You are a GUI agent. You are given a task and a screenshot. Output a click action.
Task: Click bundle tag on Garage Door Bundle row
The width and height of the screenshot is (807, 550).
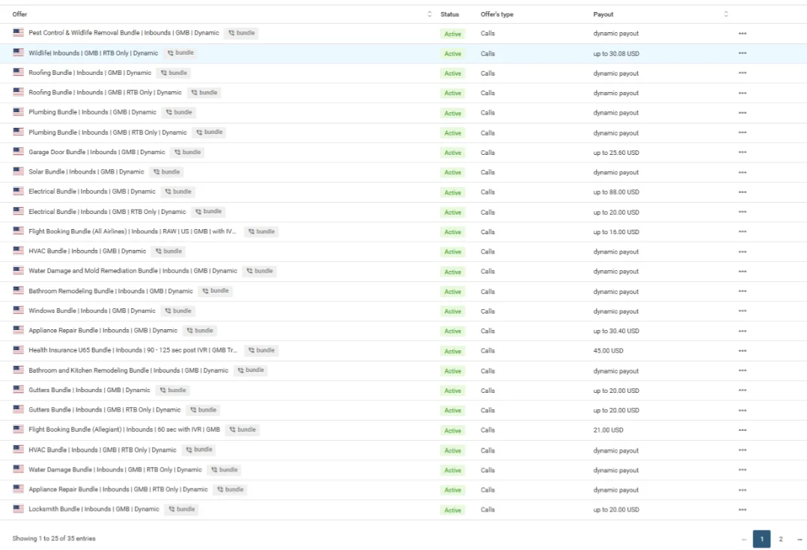click(x=187, y=153)
